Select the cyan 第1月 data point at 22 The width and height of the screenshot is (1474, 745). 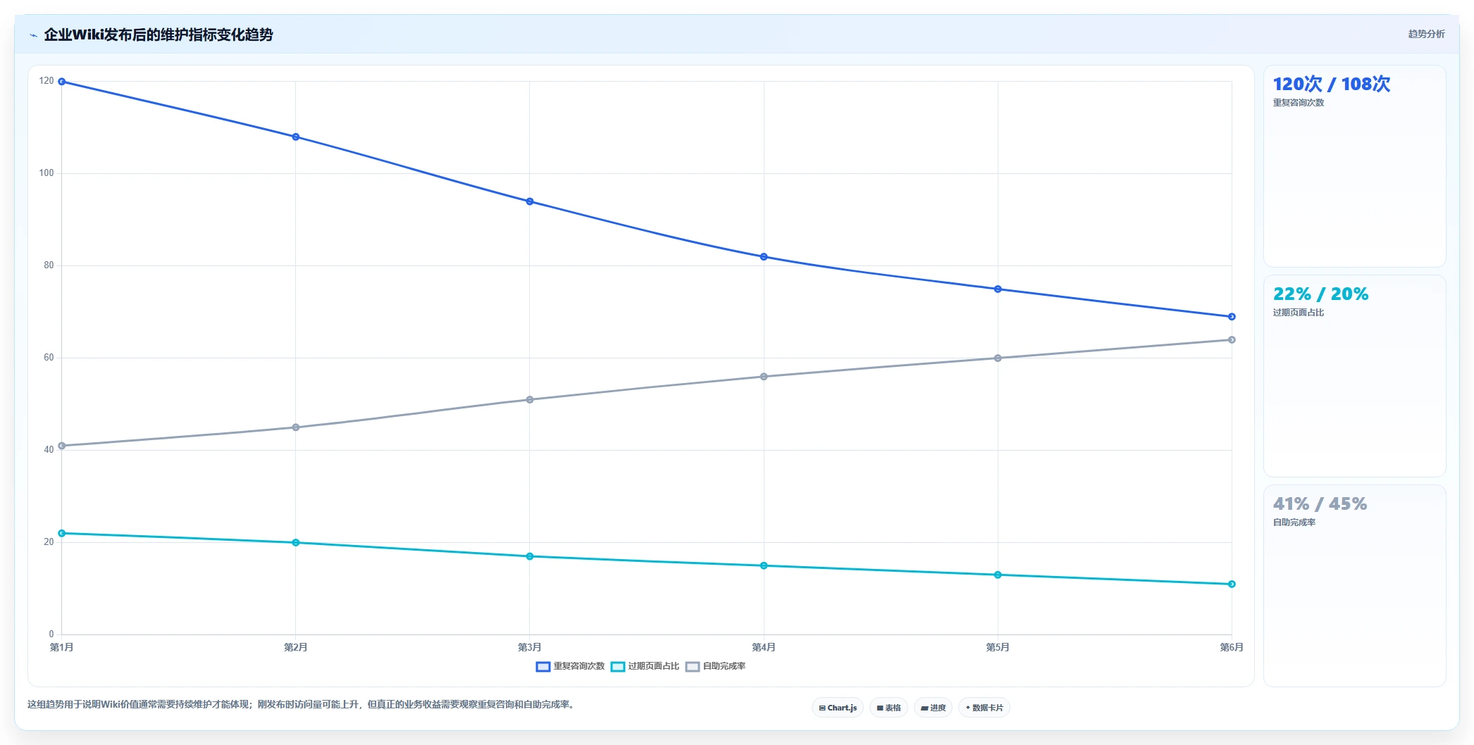pyautogui.click(x=62, y=534)
